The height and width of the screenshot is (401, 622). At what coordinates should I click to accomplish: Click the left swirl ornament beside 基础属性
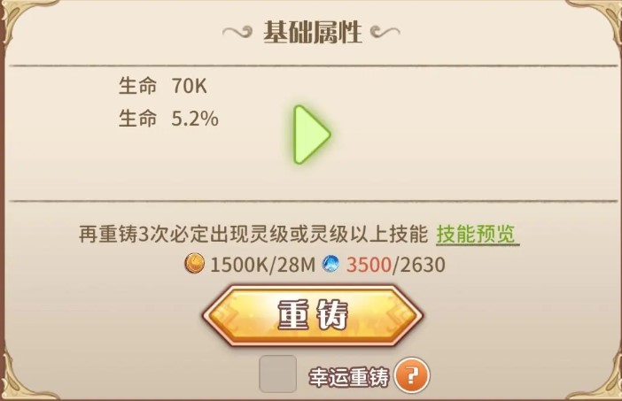[237, 32]
